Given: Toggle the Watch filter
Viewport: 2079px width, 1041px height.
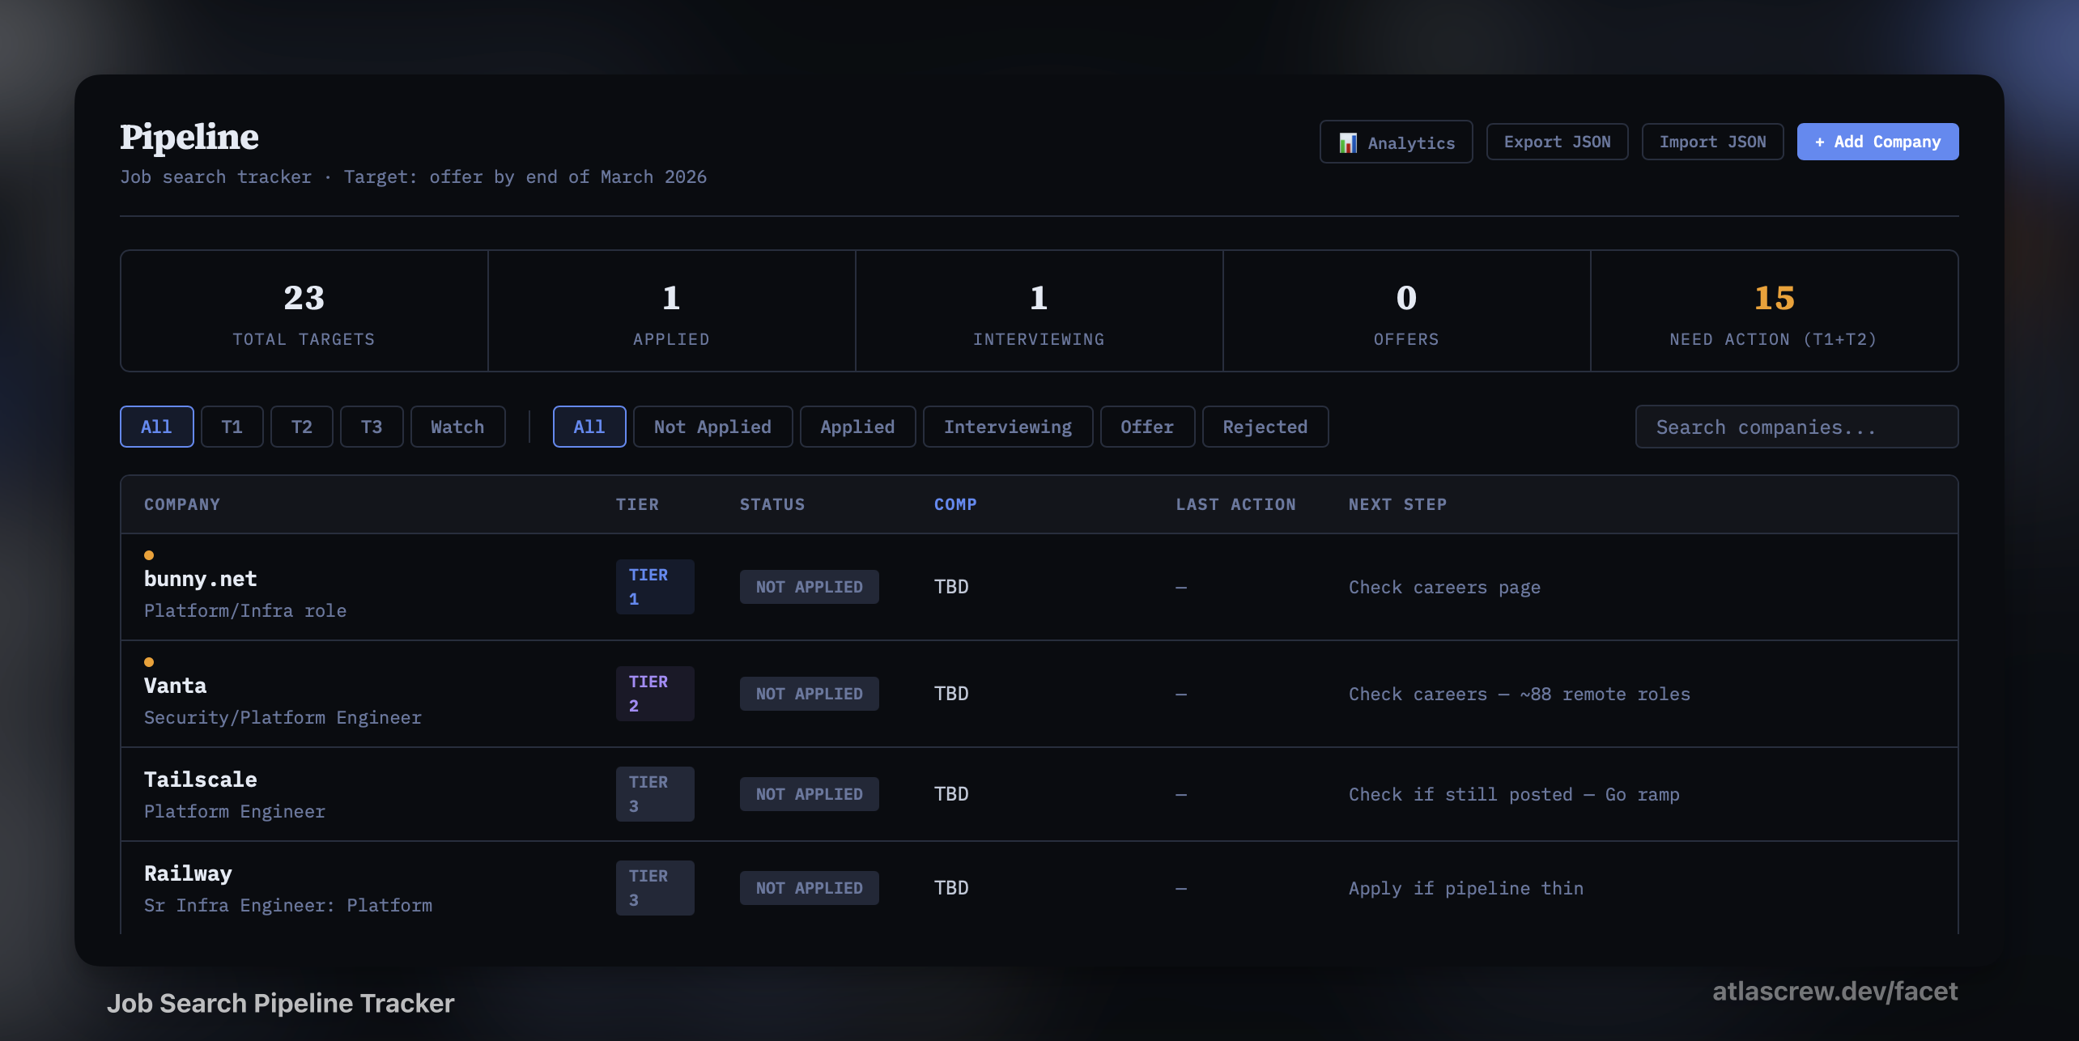Looking at the screenshot, I should [457, 427].
